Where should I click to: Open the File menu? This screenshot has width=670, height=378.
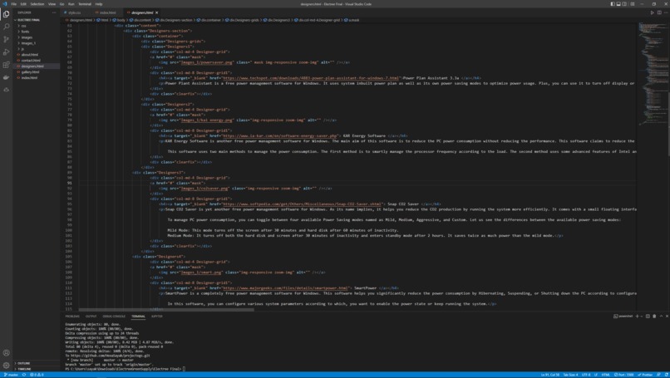tap(13, 4)
